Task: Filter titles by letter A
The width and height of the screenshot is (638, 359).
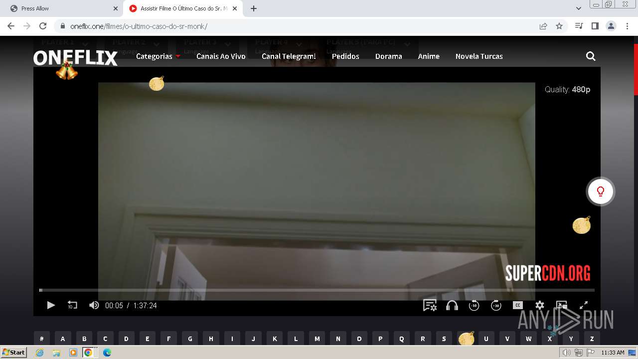Action: [x=63, y=339]
